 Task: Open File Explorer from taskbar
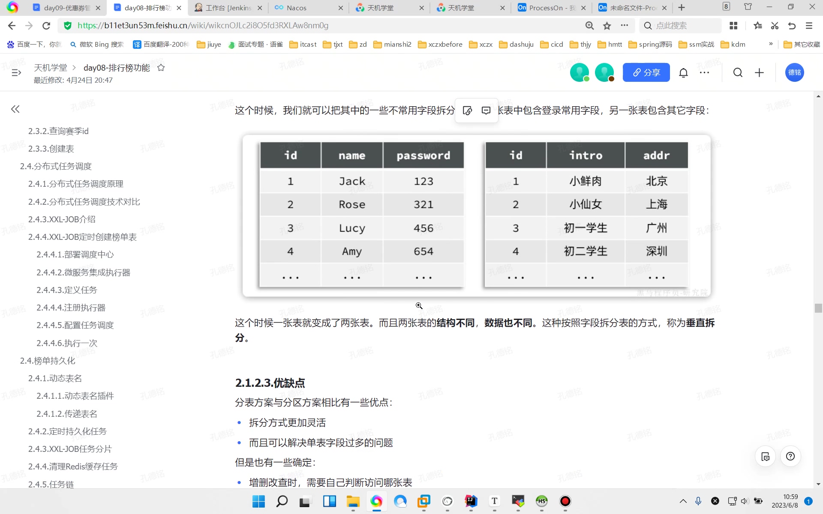click(353, 501)
